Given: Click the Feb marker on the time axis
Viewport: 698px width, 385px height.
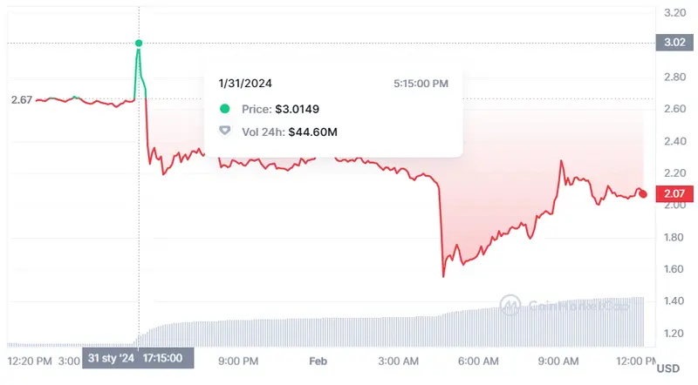Looking at the screenshot, I should [321, 359].
